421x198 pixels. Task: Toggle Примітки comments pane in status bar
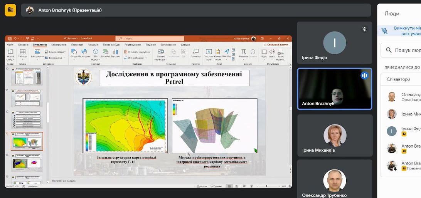pyautogui.click(x=217, y=186)
